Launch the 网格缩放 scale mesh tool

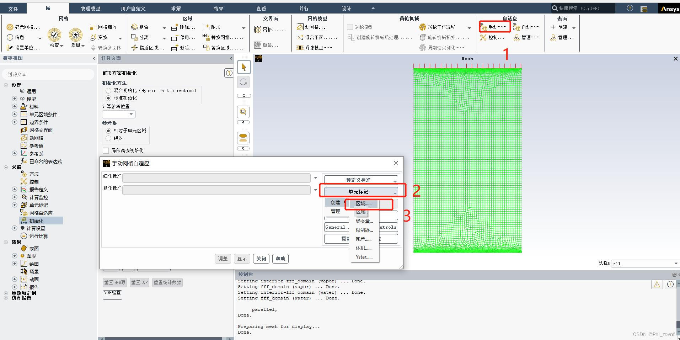click(105, 27)
